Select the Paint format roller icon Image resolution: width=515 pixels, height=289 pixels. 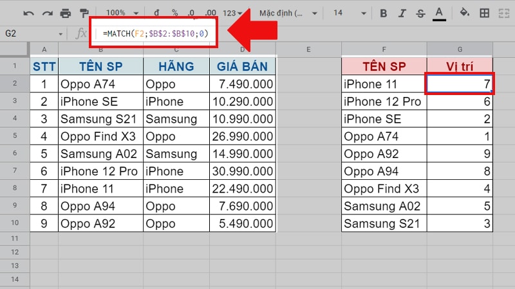point(84,13)
